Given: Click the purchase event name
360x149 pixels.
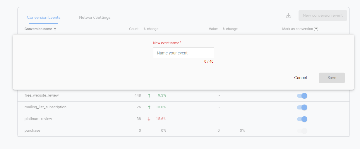Looking at the screenshot, I should (x=32, y=131).
